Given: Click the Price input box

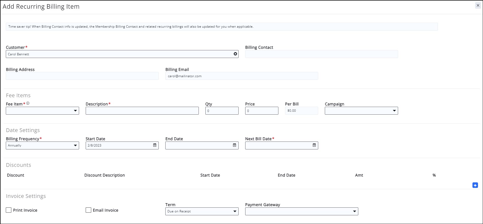Looking at the screenshot, I should [262, 111].
